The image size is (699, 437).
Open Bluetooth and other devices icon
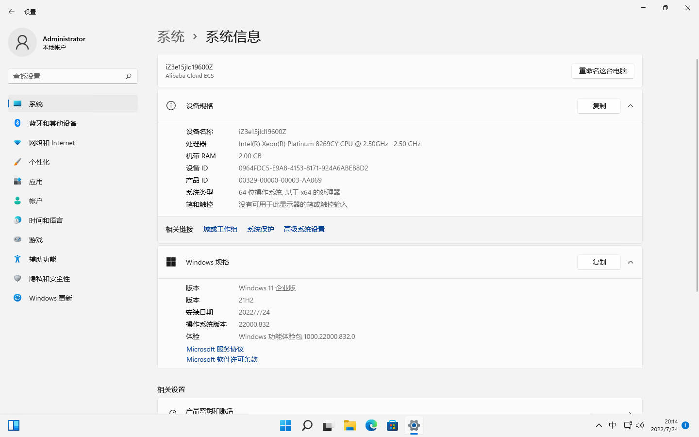17,123
